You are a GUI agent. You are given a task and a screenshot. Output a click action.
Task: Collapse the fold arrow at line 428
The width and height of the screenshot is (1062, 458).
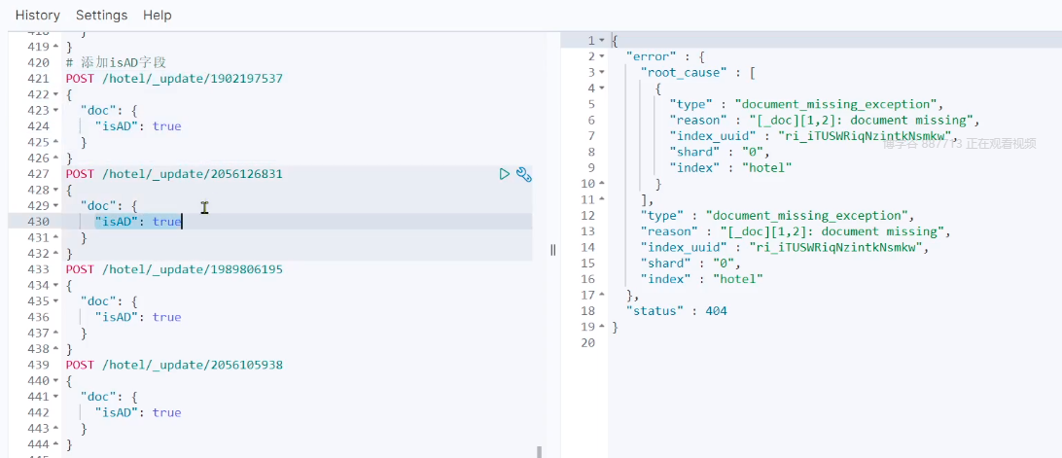(56, 190)
